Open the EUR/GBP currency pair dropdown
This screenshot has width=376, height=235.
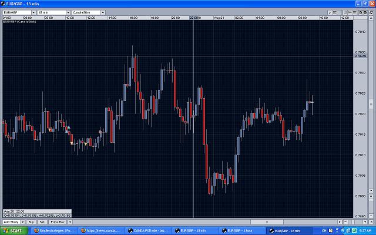coord(18,12)
